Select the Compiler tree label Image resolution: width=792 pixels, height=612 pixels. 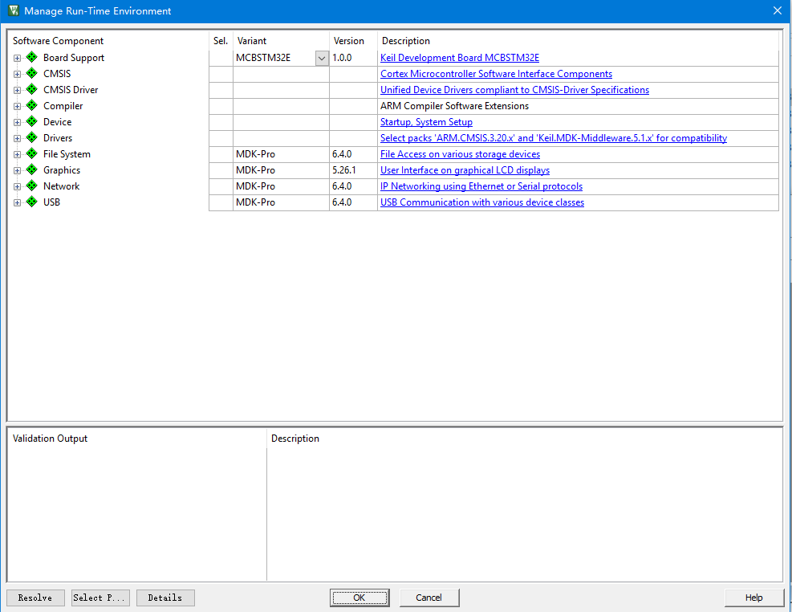[x=63, y=106]
